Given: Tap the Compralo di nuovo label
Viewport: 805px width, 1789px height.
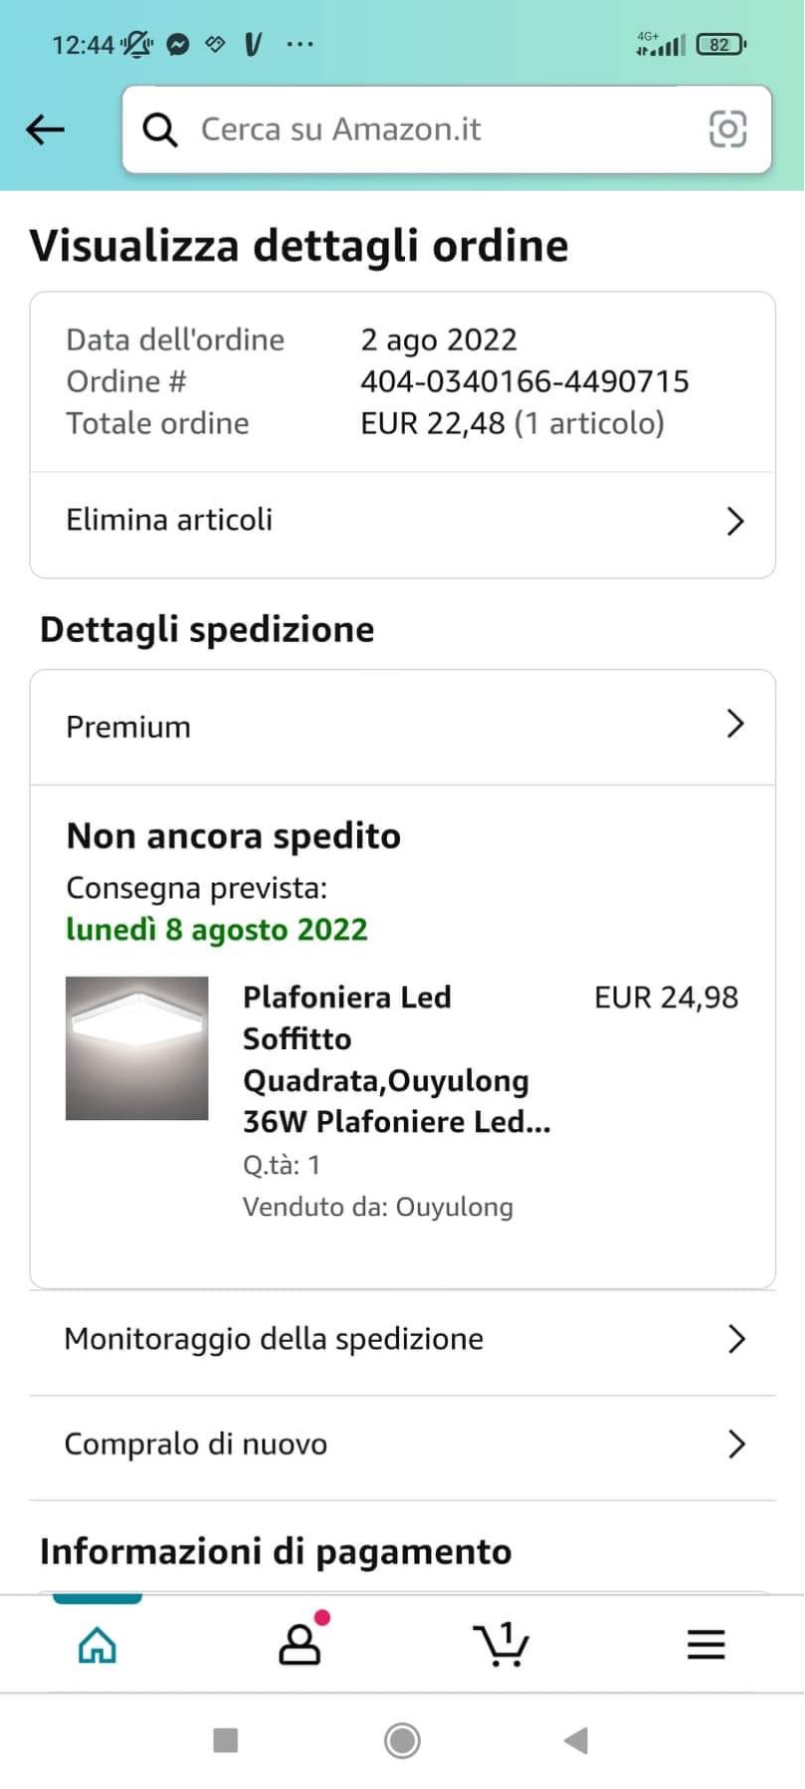Looking at the screenshot, I should [196, 1444].
